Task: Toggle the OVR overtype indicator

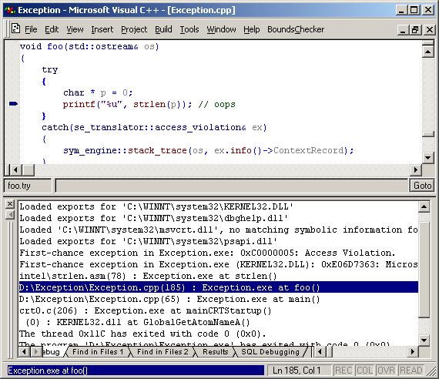Action: click(x=387, y=371)
